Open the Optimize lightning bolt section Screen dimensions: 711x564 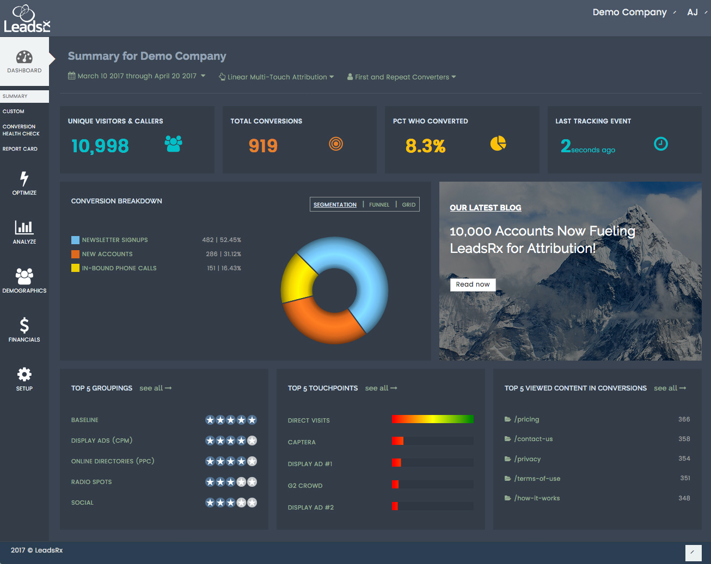[24, 179]
